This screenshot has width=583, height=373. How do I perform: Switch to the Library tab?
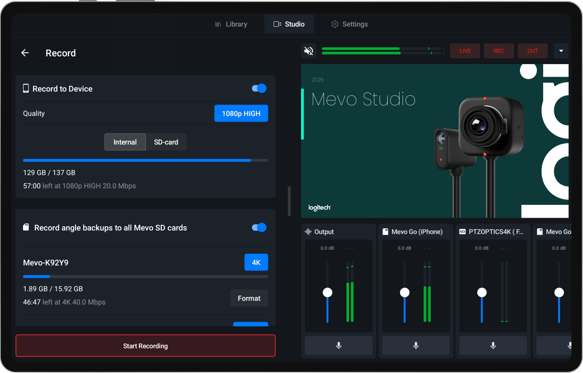click(231, 24)
